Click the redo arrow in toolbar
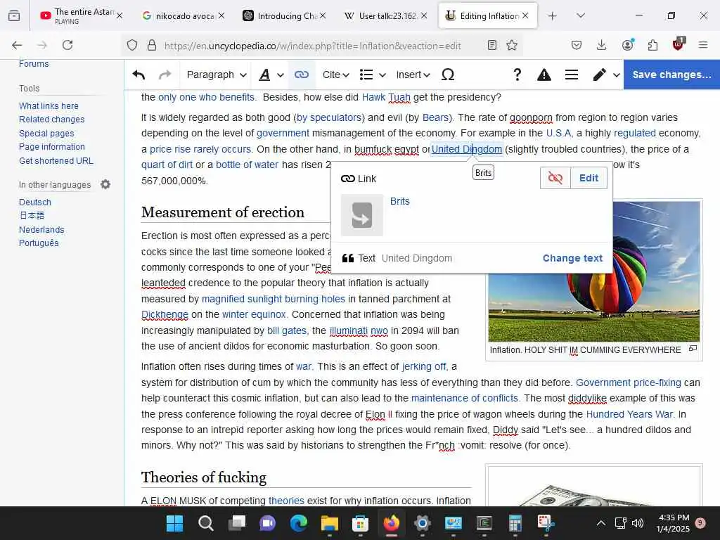 [x=165, y=75]
